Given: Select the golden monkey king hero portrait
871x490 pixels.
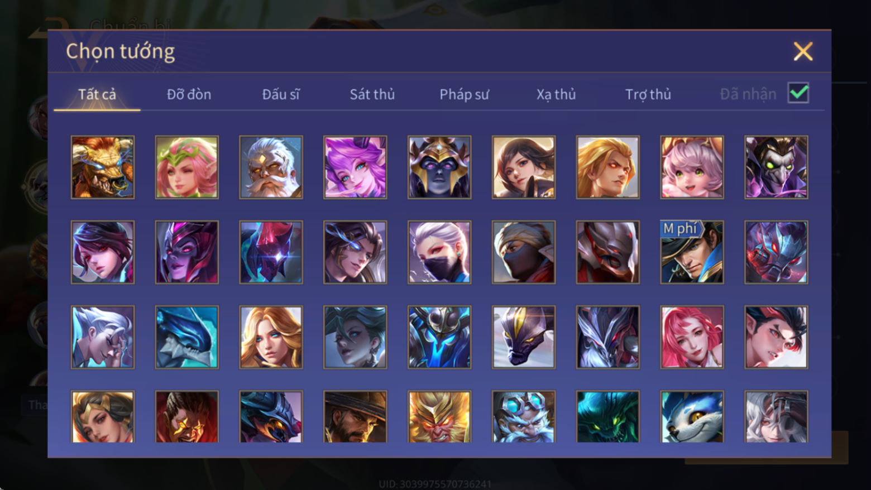Looking at the screenshot, I should [x=439, y=416].
